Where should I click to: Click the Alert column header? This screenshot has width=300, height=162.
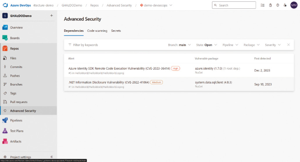coord(71,58)
